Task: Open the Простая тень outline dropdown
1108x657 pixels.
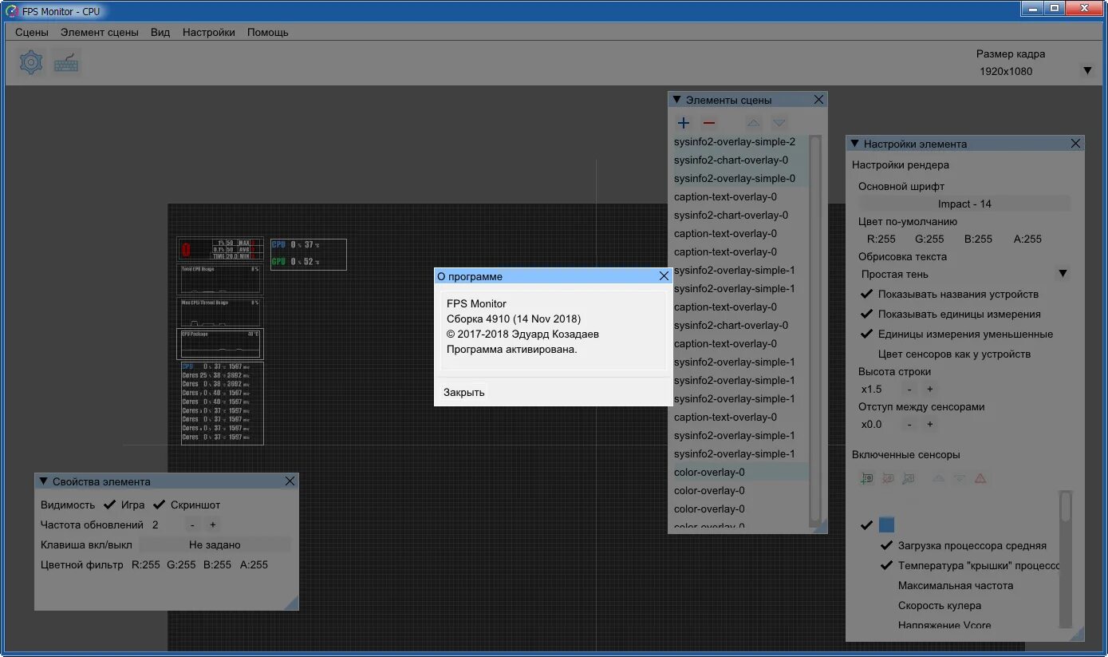Action: click(x=1063, y=274)
